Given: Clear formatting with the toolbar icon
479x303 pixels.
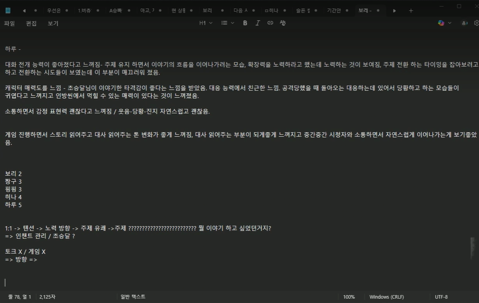Looking at the screenshot, I should [283, 23].
